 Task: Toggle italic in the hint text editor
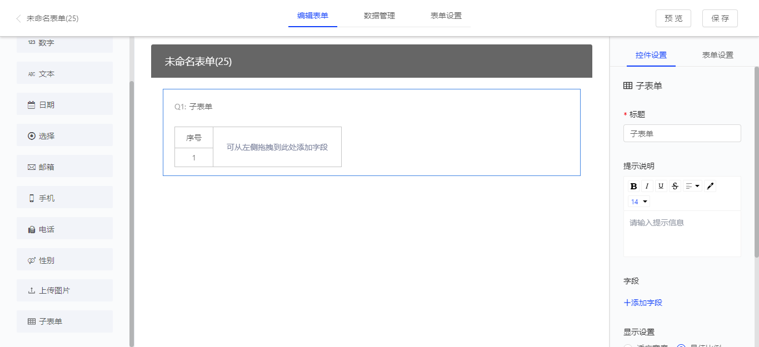[647, 186]
